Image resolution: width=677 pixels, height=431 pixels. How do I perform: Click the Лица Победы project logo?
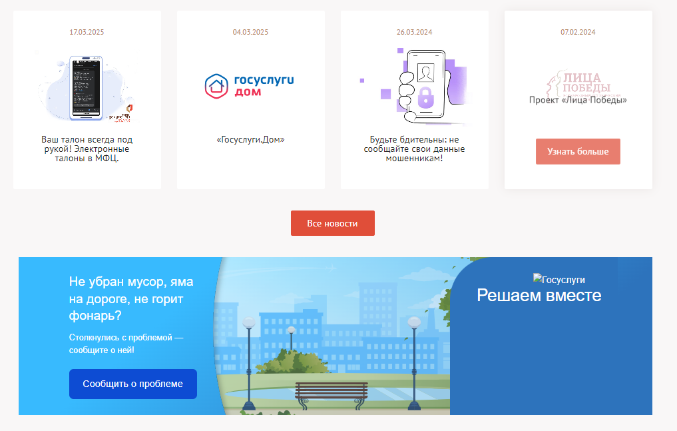click(x=584, y=84)
